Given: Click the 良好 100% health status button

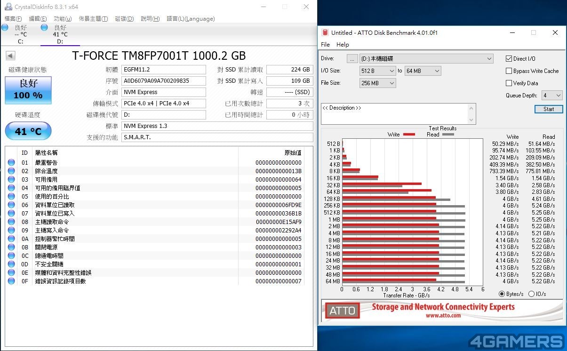Looking at the screenshot, I should point(28,90).
